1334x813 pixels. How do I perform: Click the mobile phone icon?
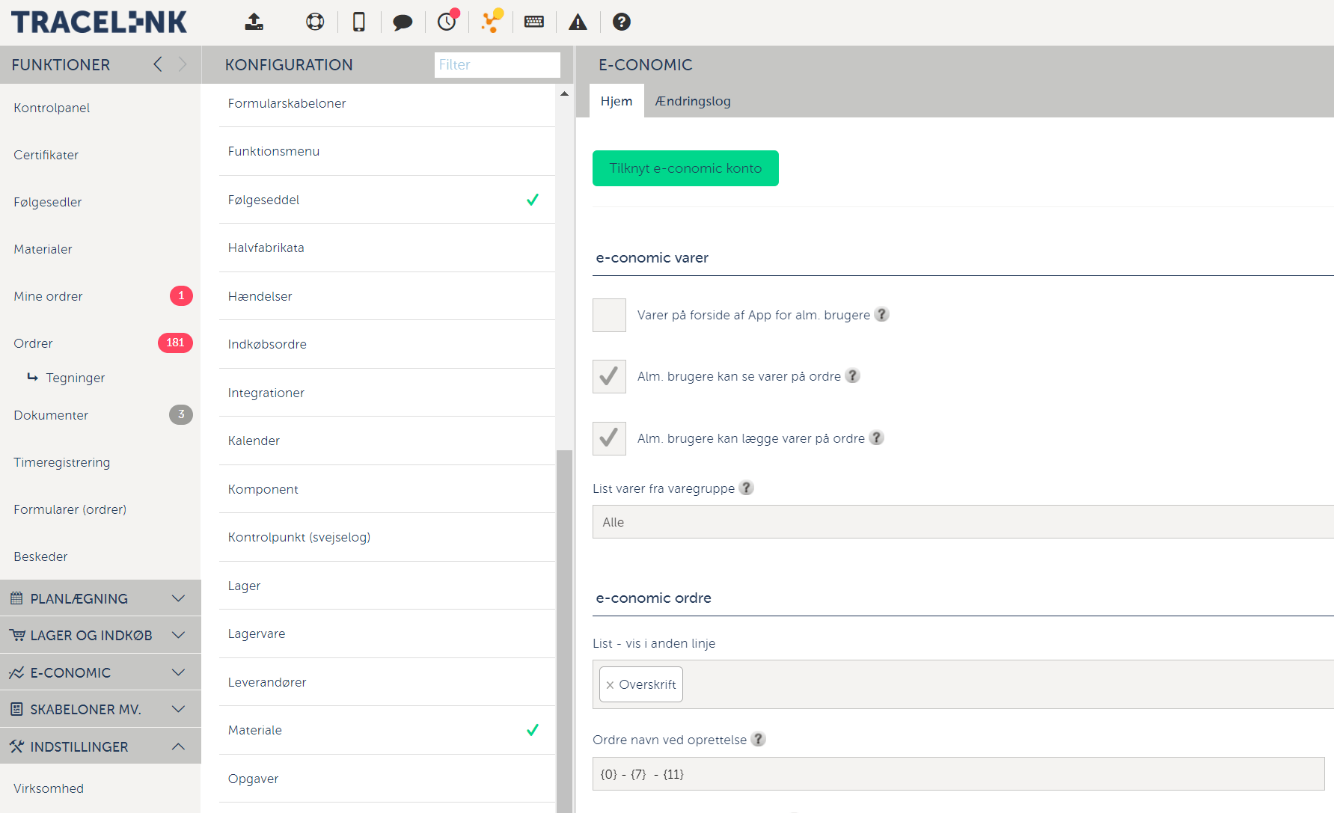click(x=359, y=22)
